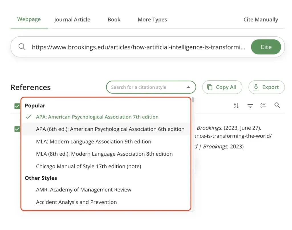This screenshot has width=292, height=230.
Task: Click the A-Z sort icon
Action: pos(236,105)
